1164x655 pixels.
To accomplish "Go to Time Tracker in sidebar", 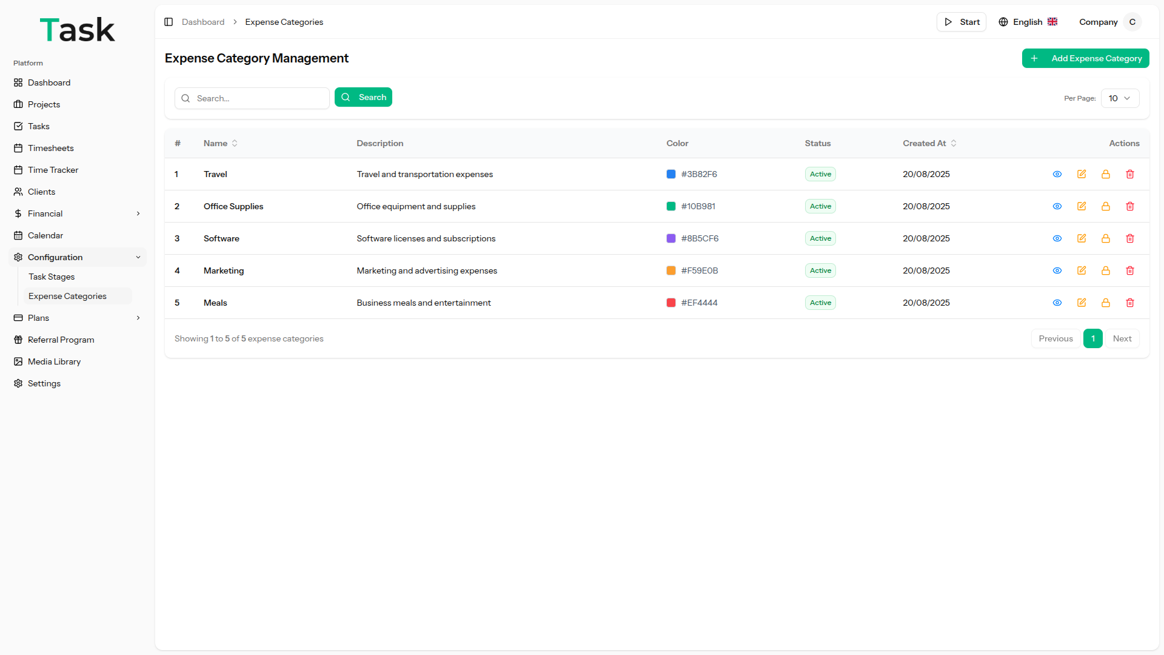I will (x=53, y=170).
